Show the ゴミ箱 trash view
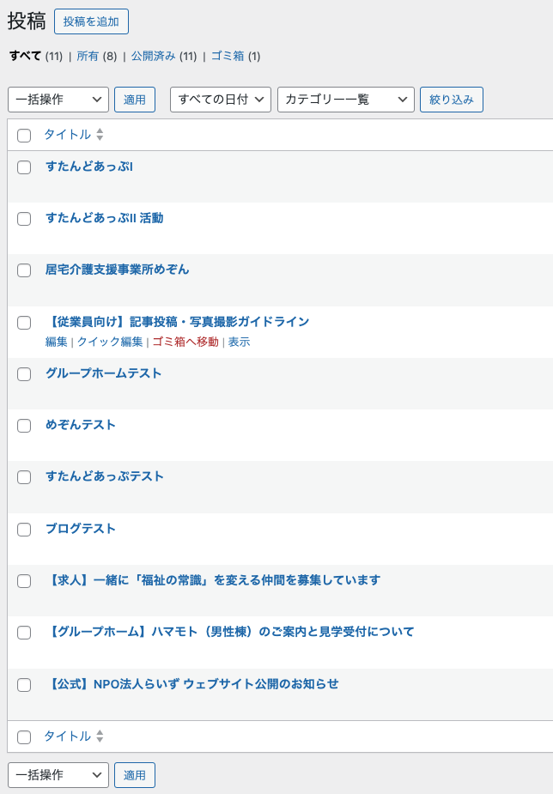553x794 pixels. [228, 56]
